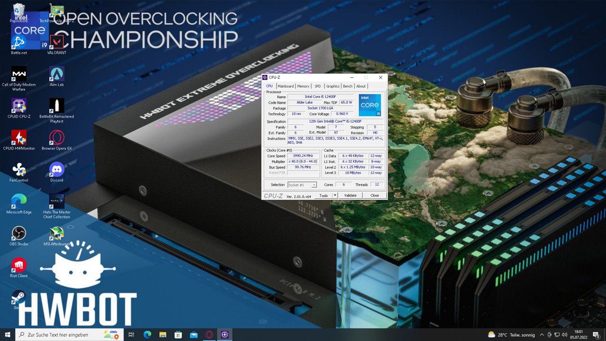
Task: Launch MSI Afterburner desktop shortcut
Action: point(57,236)
